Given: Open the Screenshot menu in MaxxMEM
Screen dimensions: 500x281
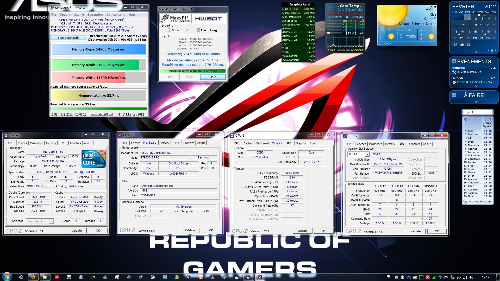Looking at the screenshot, I should pos(95,15).
